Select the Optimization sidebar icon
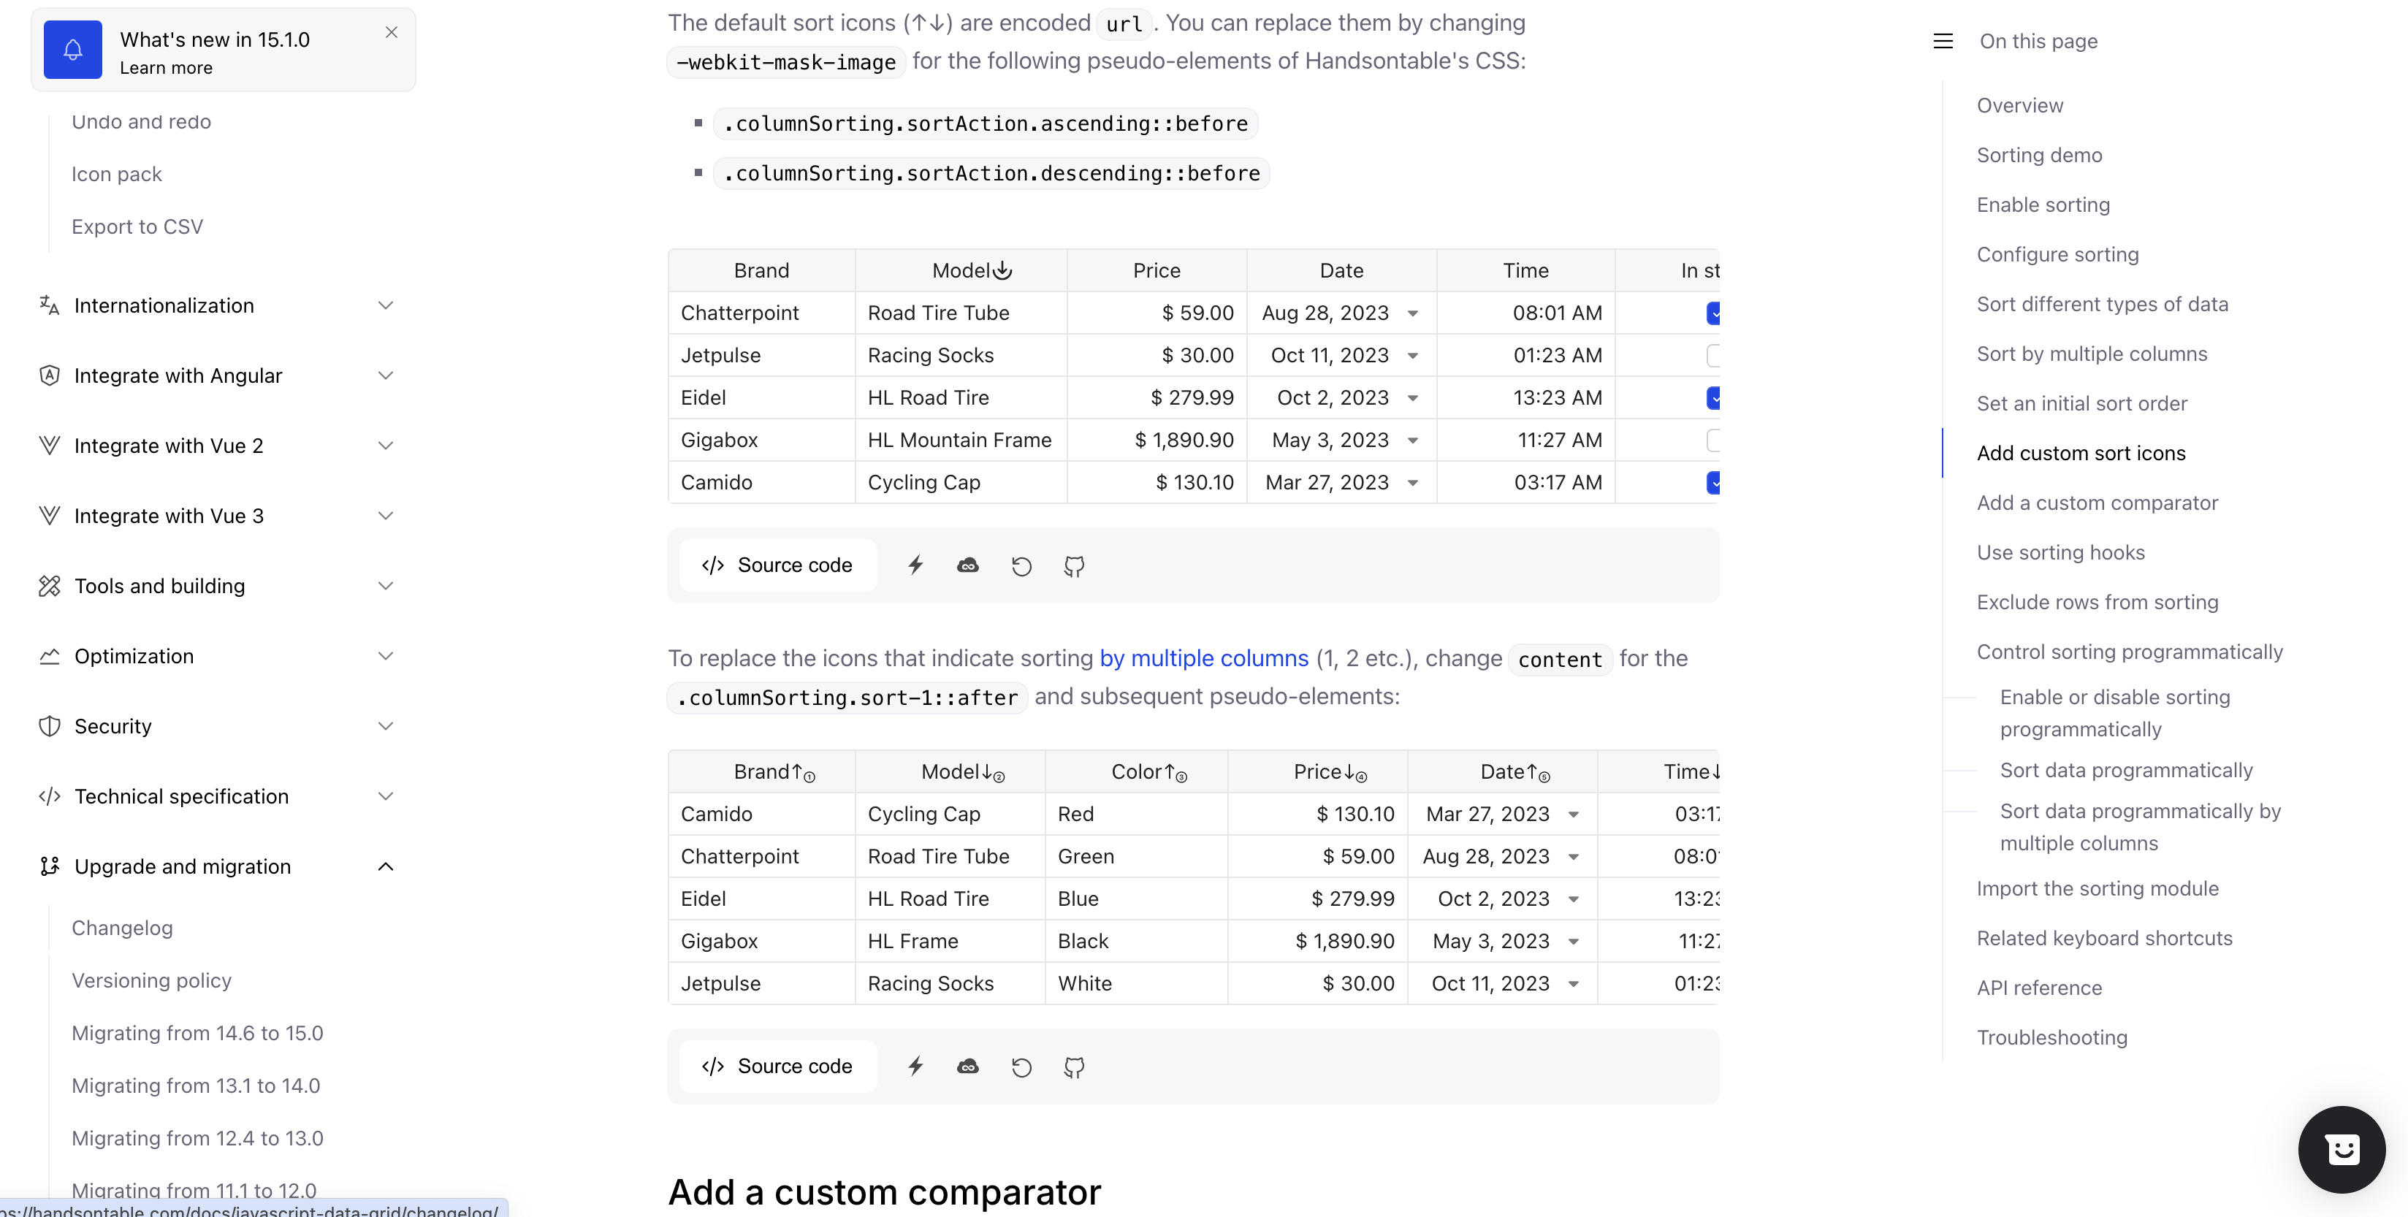 [x=50, y=656]
